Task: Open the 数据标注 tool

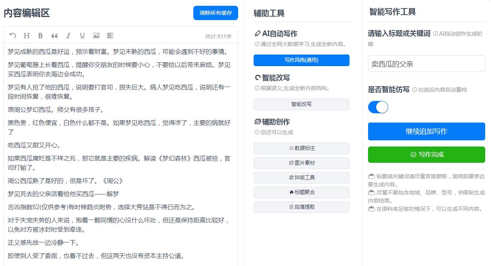Action: (301, 148)
